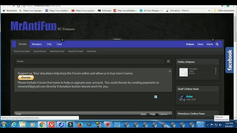Open the Inbox link
The height and width of the screenshot is (133, 237).
[x=200, y=44]
